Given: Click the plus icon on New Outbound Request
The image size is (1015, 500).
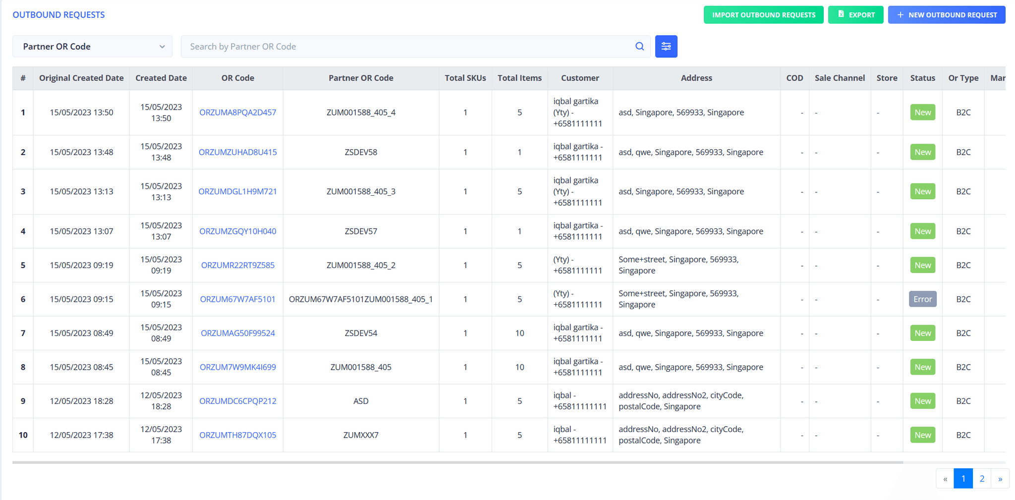Looking at the screenshot, I should 900,14.
